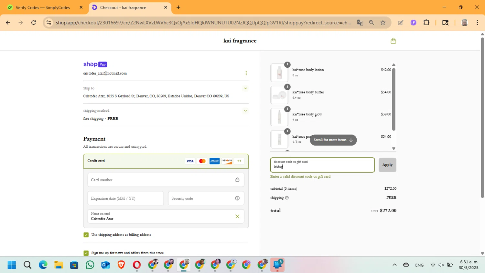Close the Checkout - kai fragrance tab

[166, 7]
